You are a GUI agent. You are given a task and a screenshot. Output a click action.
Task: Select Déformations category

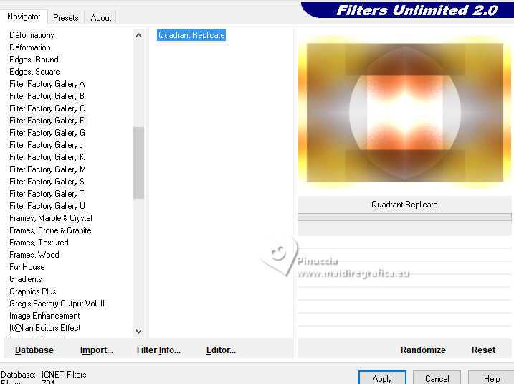point(32,35)
